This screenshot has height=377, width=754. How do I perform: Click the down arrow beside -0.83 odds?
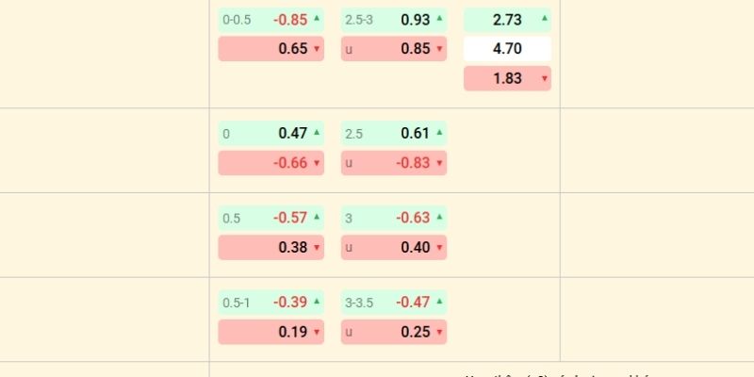tap(439, 163)
